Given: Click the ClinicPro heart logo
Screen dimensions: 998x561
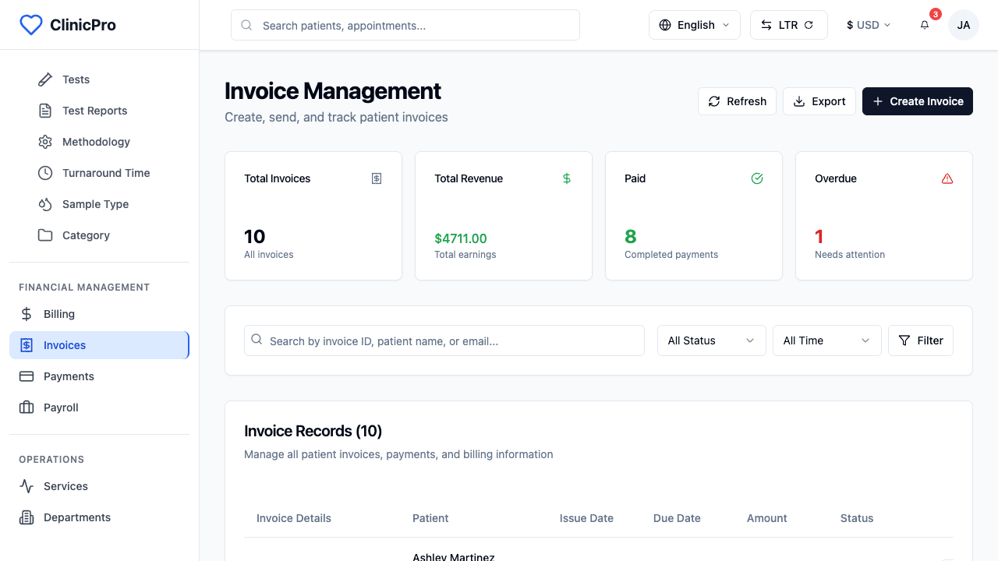Looking at the screenshot, I should (x=30, y=25).
